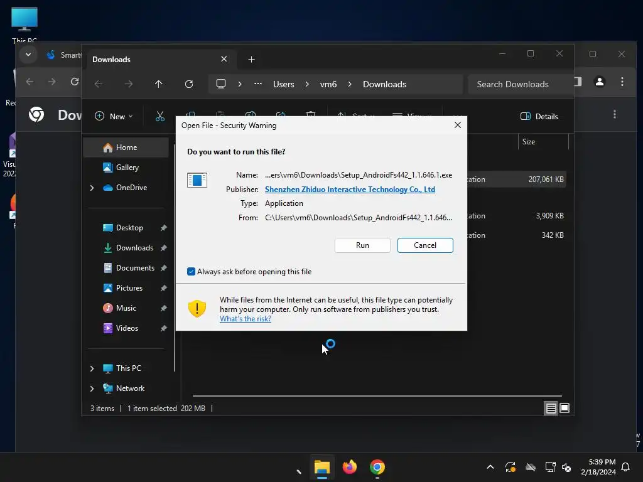Click the Size column header

click(543, 142)
